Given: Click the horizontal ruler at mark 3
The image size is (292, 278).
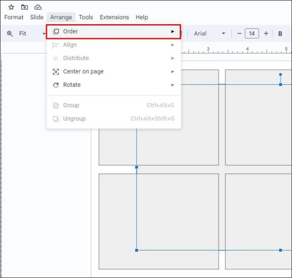Looking at the screenshot, I should click(x=208, y=49).
